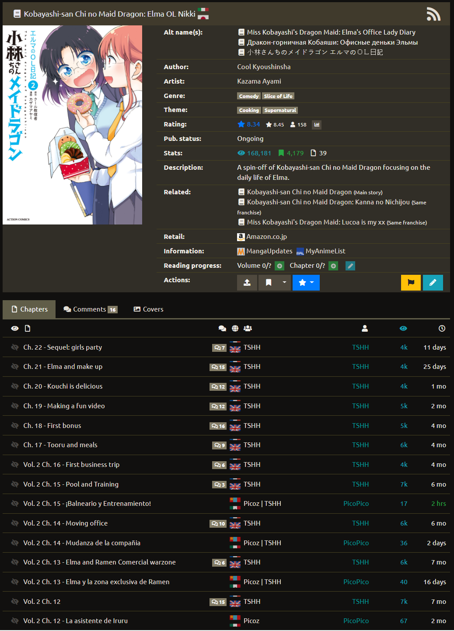Click the 168,181 views stat

254,153
